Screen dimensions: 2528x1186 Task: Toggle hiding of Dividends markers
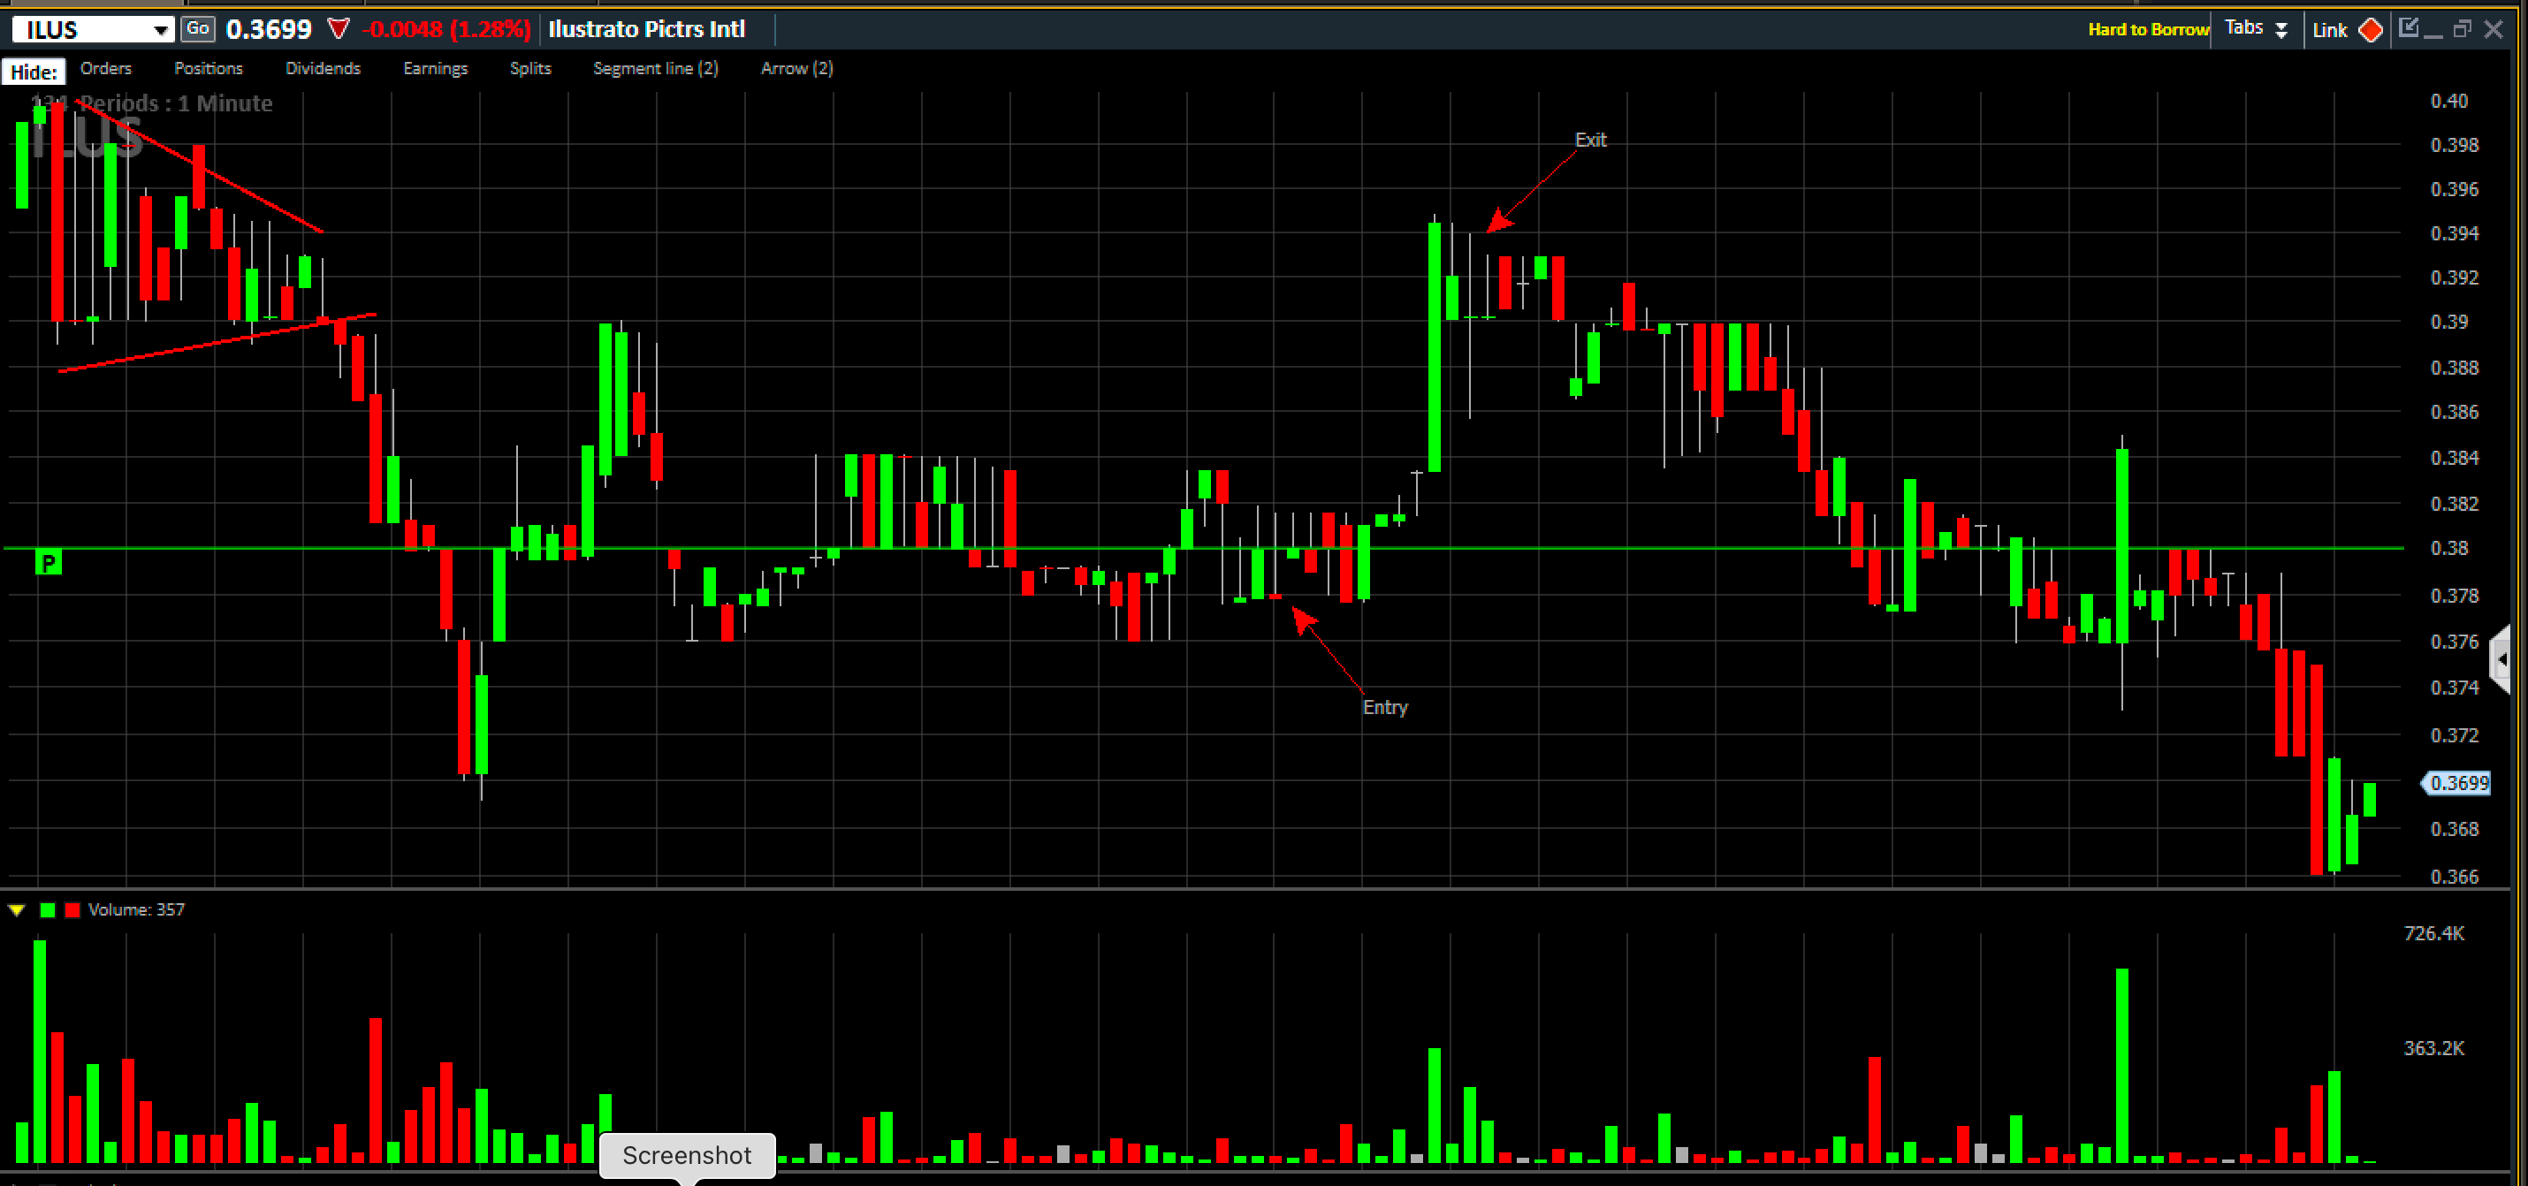pos(323,69)
